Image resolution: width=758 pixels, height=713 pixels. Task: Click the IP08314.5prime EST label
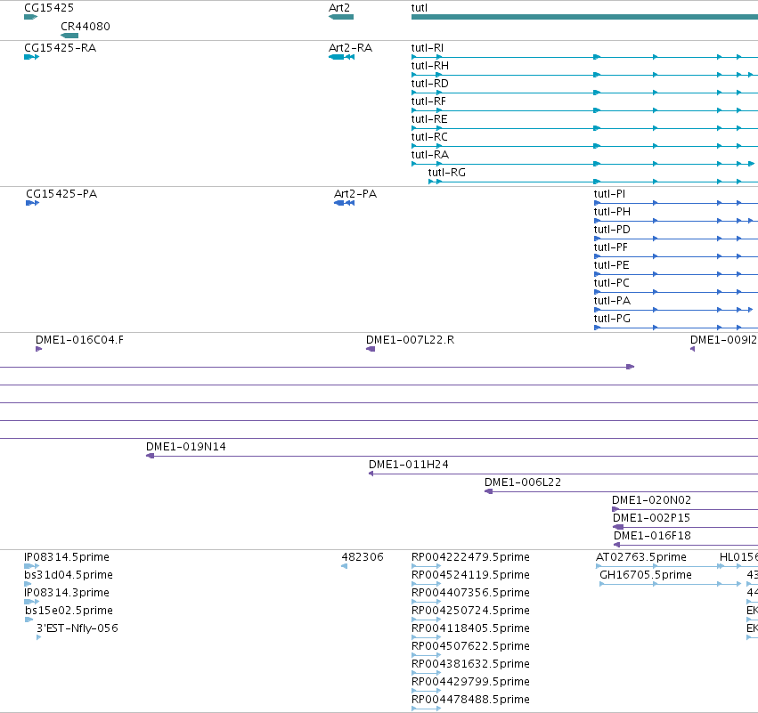click(x=67, y=557)
